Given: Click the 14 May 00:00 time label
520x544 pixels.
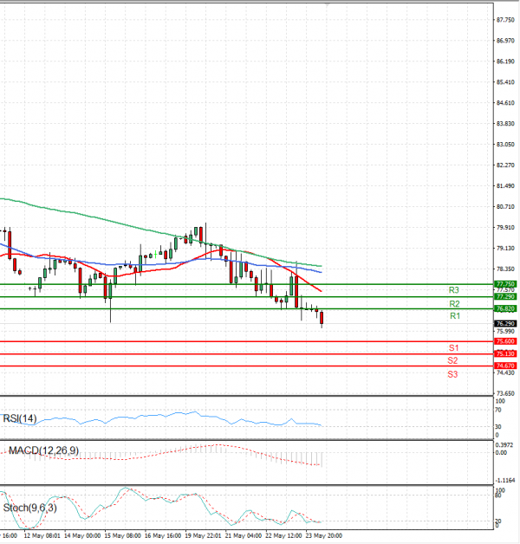Looking at the screenshot, I should click(x=82, y=536).
